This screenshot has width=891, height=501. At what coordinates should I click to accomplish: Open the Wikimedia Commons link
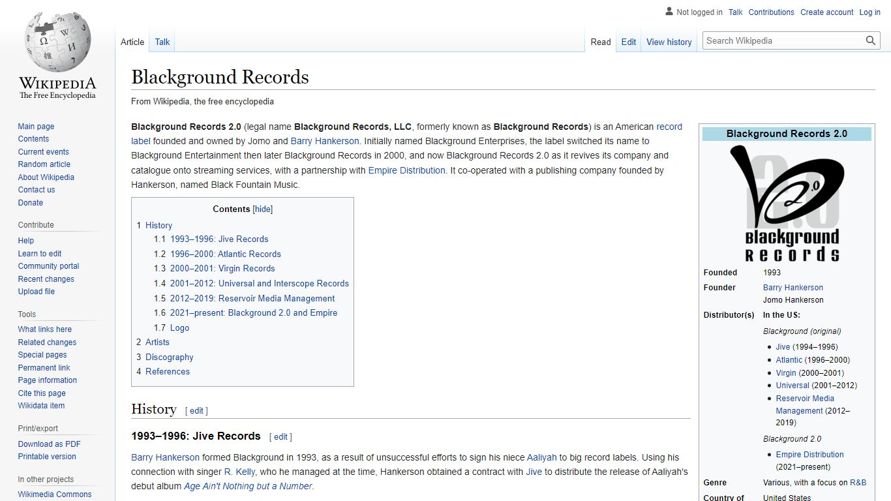coord(55,494)
